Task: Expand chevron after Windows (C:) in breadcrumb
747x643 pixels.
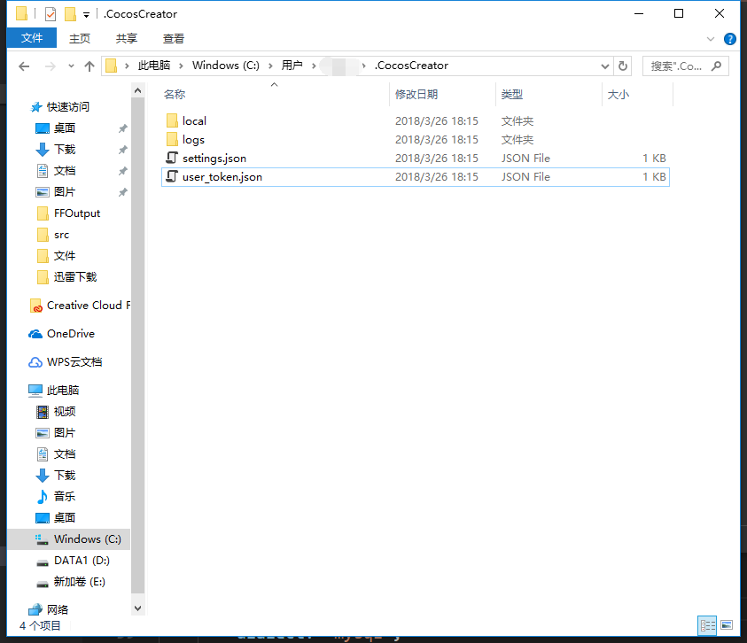Action: click(x=270, y=66)
